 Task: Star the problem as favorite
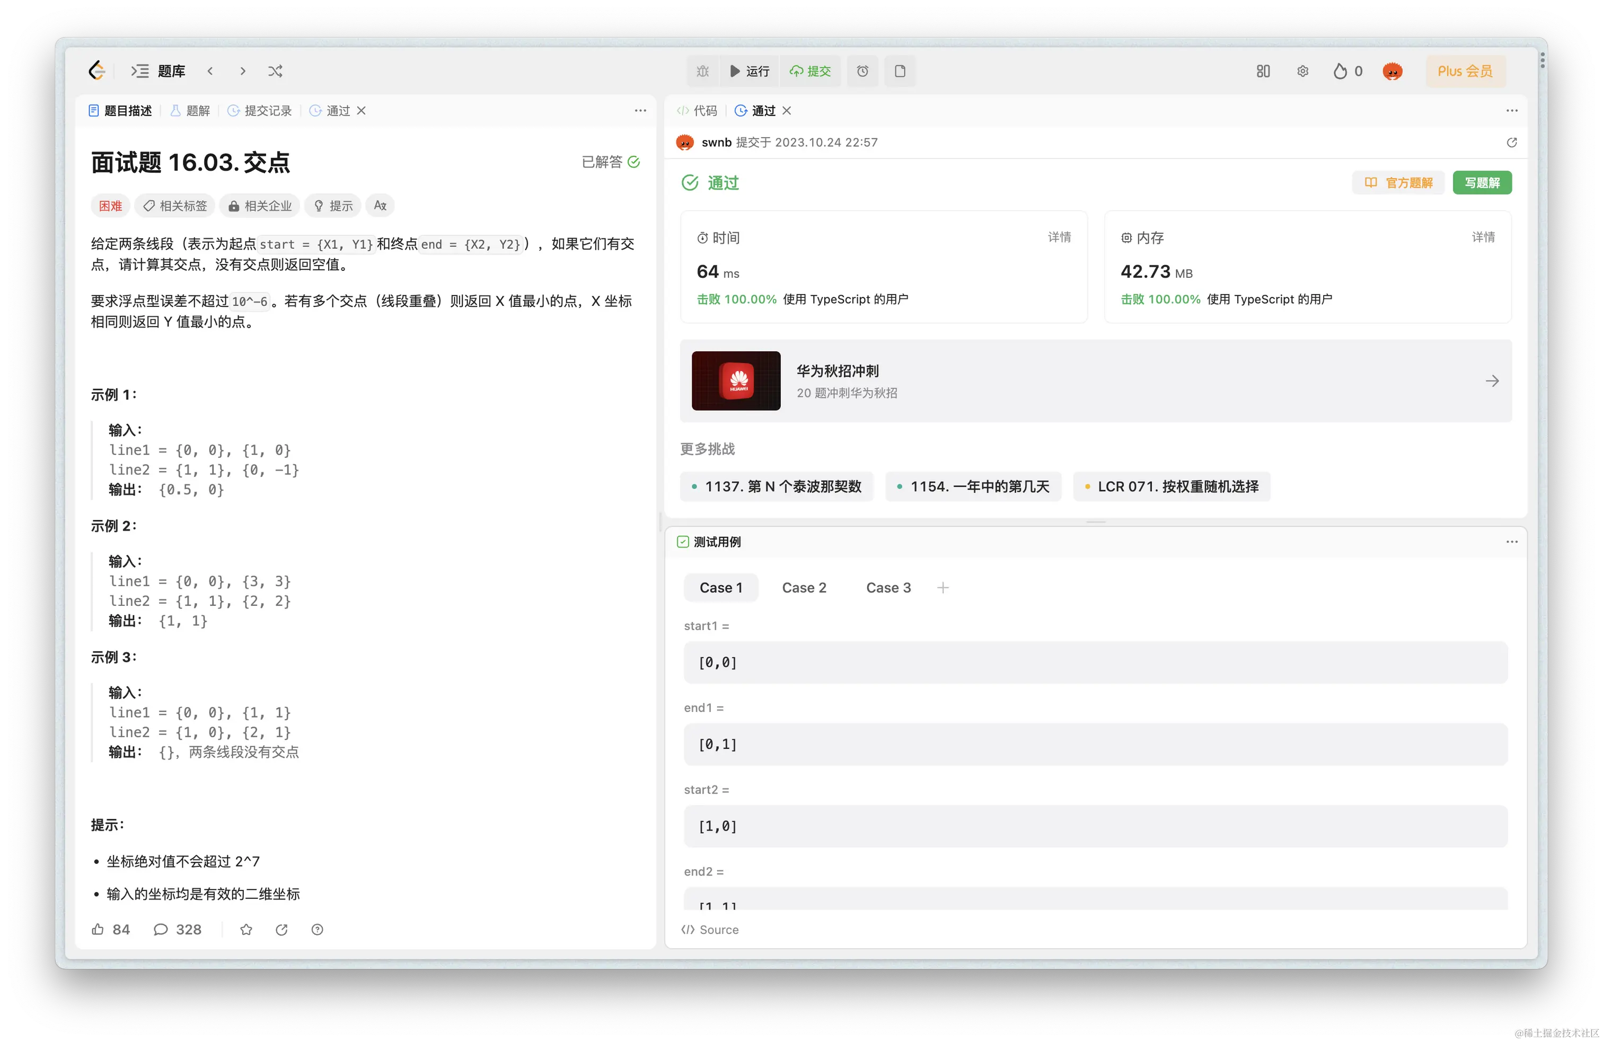(x=246, y=930)
